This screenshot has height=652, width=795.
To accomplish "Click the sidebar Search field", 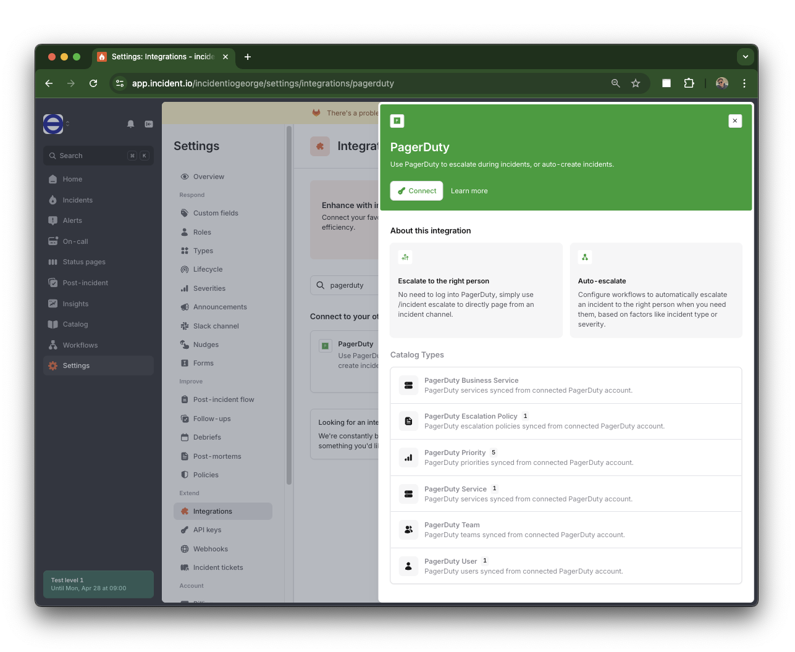I will tap(99, 156).
